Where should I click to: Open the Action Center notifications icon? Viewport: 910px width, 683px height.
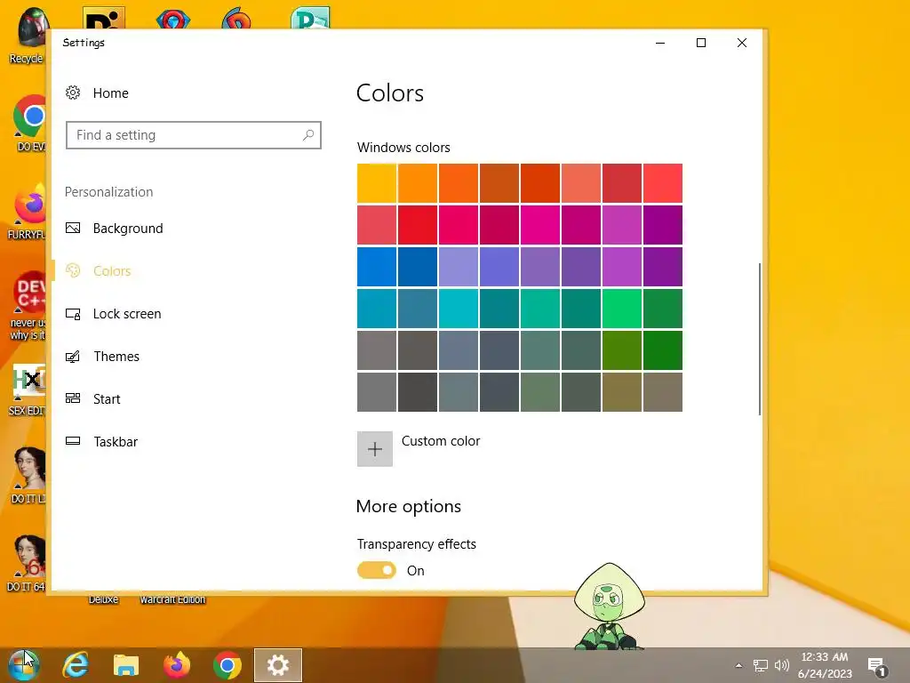click(877, 666)
